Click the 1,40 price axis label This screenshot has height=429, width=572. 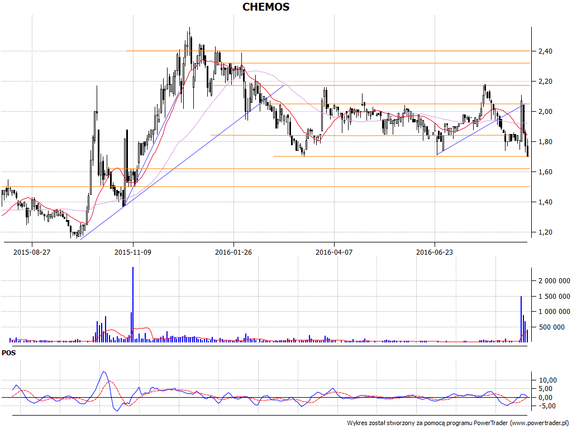[545, 202]
